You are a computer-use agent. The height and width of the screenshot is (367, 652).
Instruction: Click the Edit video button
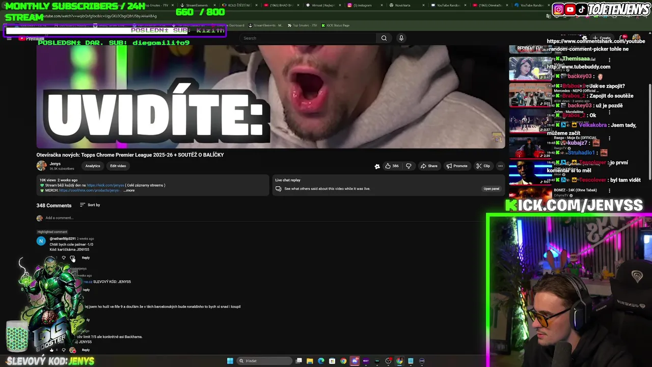pos(118,166)
